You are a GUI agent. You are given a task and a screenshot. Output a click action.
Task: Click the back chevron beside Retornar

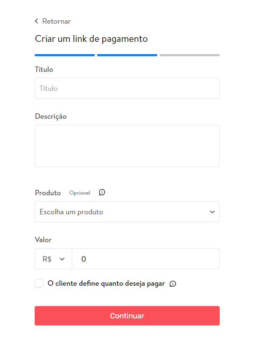tap(36, 21)
